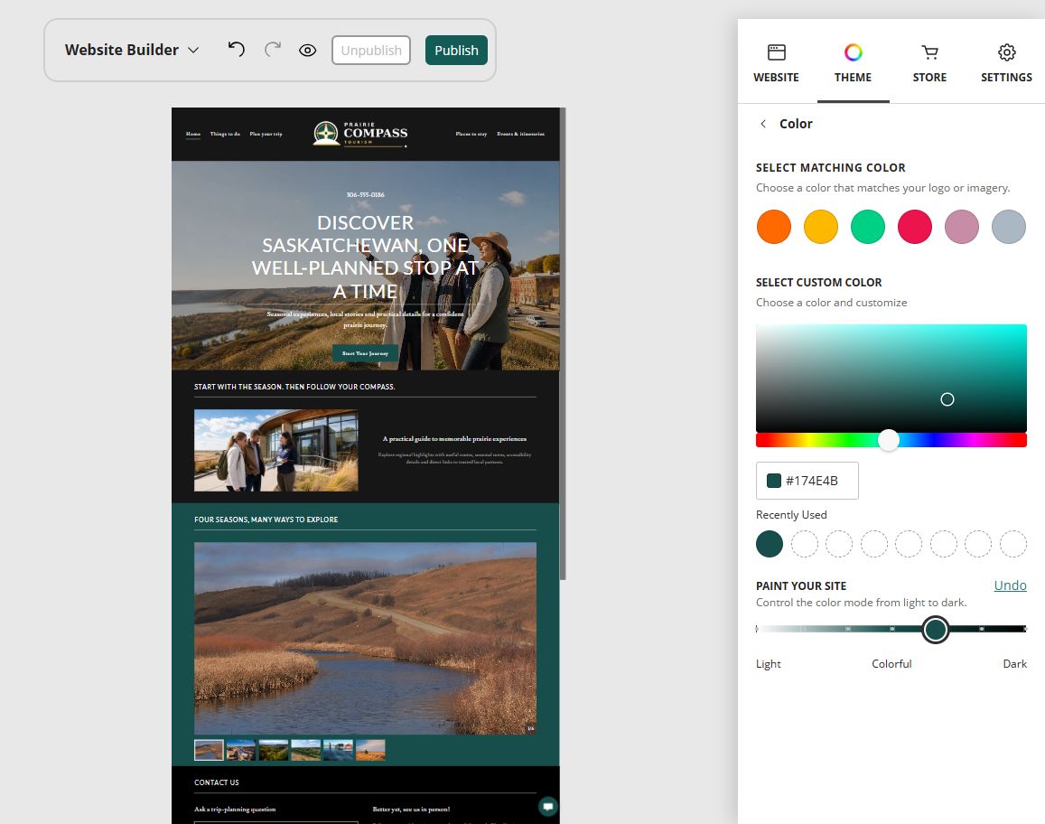
Task: Open the chat bubble widget icon
Action: click(x=548, y=807)
